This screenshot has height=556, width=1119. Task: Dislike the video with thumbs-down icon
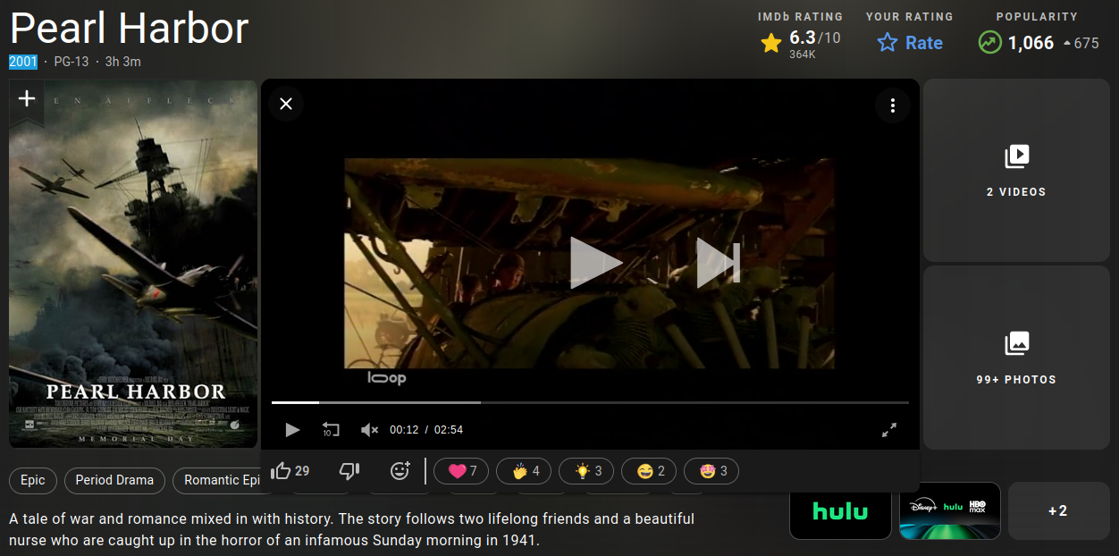coord(349,471)
